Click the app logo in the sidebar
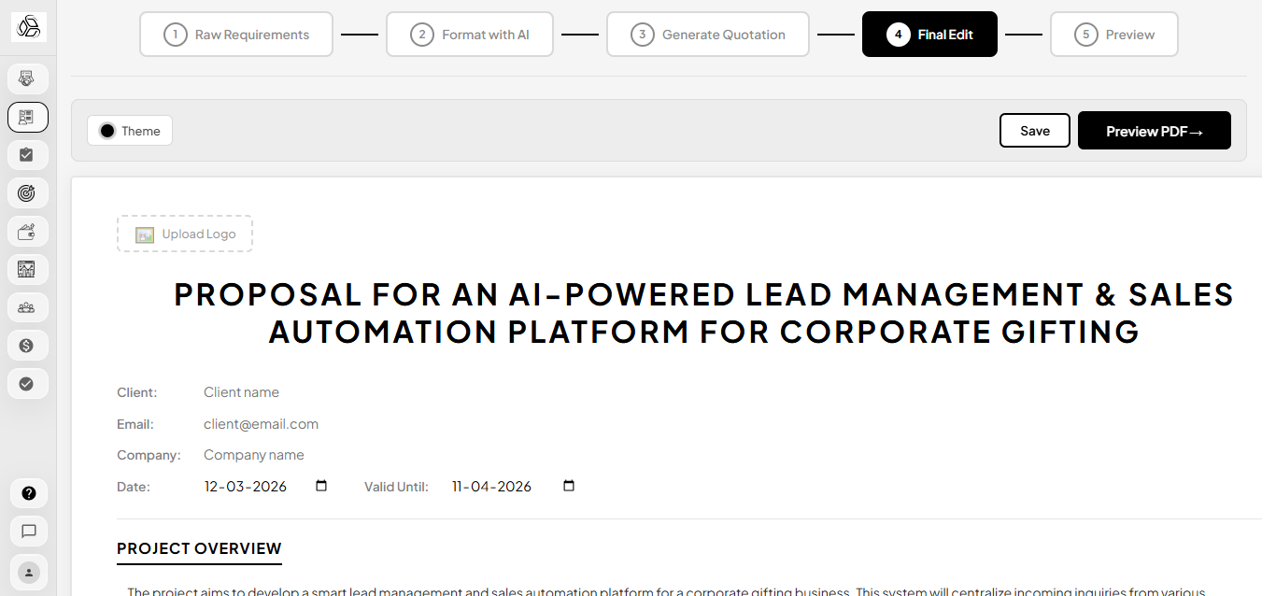The image size is (1276, 596). click(28, 28)
